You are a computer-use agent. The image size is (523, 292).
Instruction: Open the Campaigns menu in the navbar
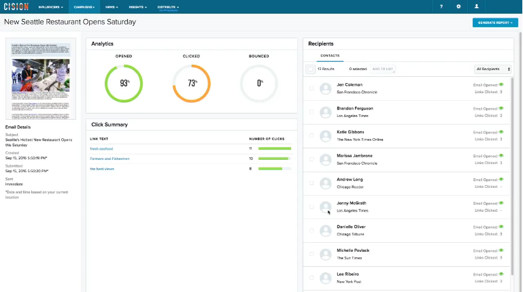click(84, 6)
